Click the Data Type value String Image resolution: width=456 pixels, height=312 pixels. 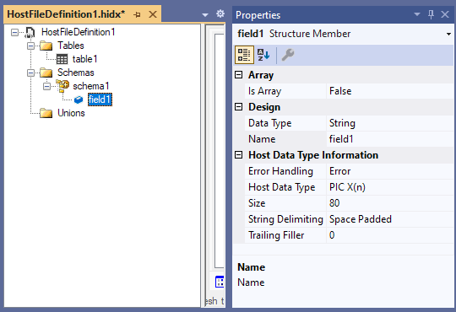pyautogui.click(x=389, y=123)
